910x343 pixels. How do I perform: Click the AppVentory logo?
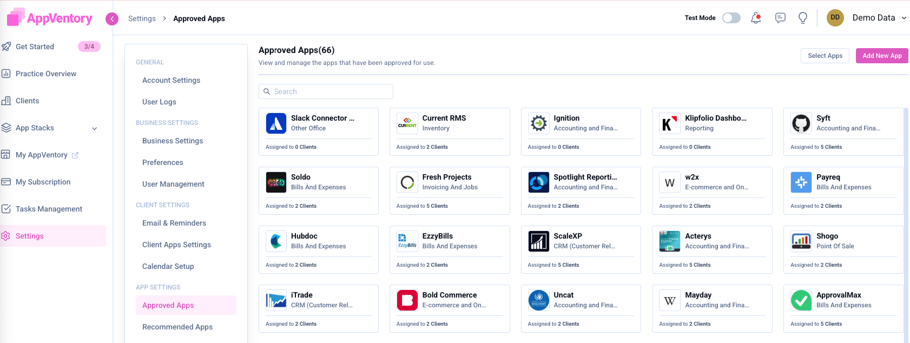[x=49, y=18]
